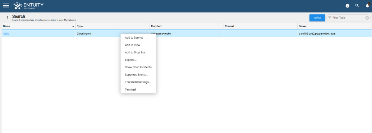Image resolution: width=372 pixels, height=133 pixels.
Task: Click the Refine button
Action: 317,18
